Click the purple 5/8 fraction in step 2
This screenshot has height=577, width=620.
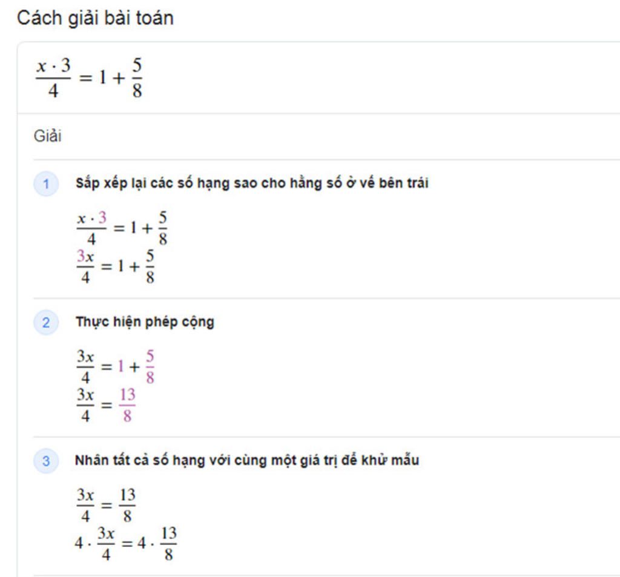click(x=150, y=368)
